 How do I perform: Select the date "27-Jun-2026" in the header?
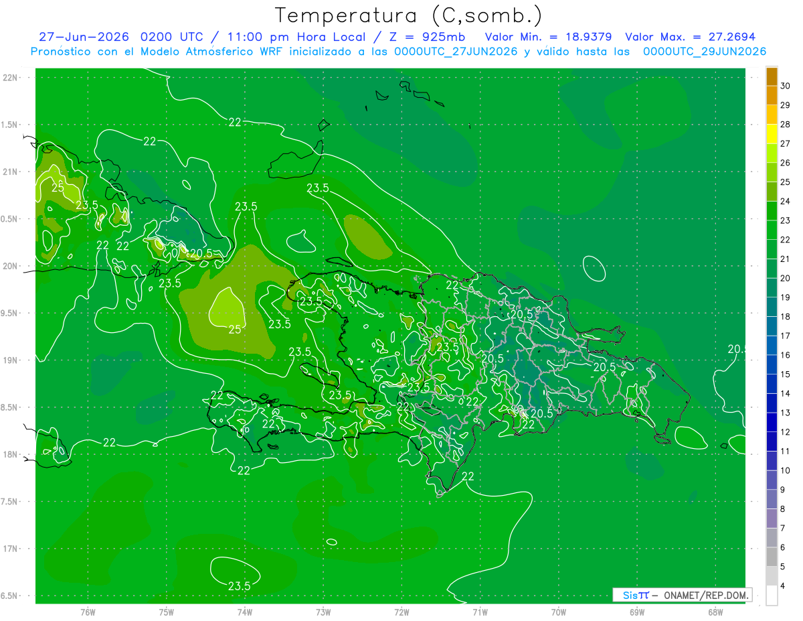click(x=84, y=37)
